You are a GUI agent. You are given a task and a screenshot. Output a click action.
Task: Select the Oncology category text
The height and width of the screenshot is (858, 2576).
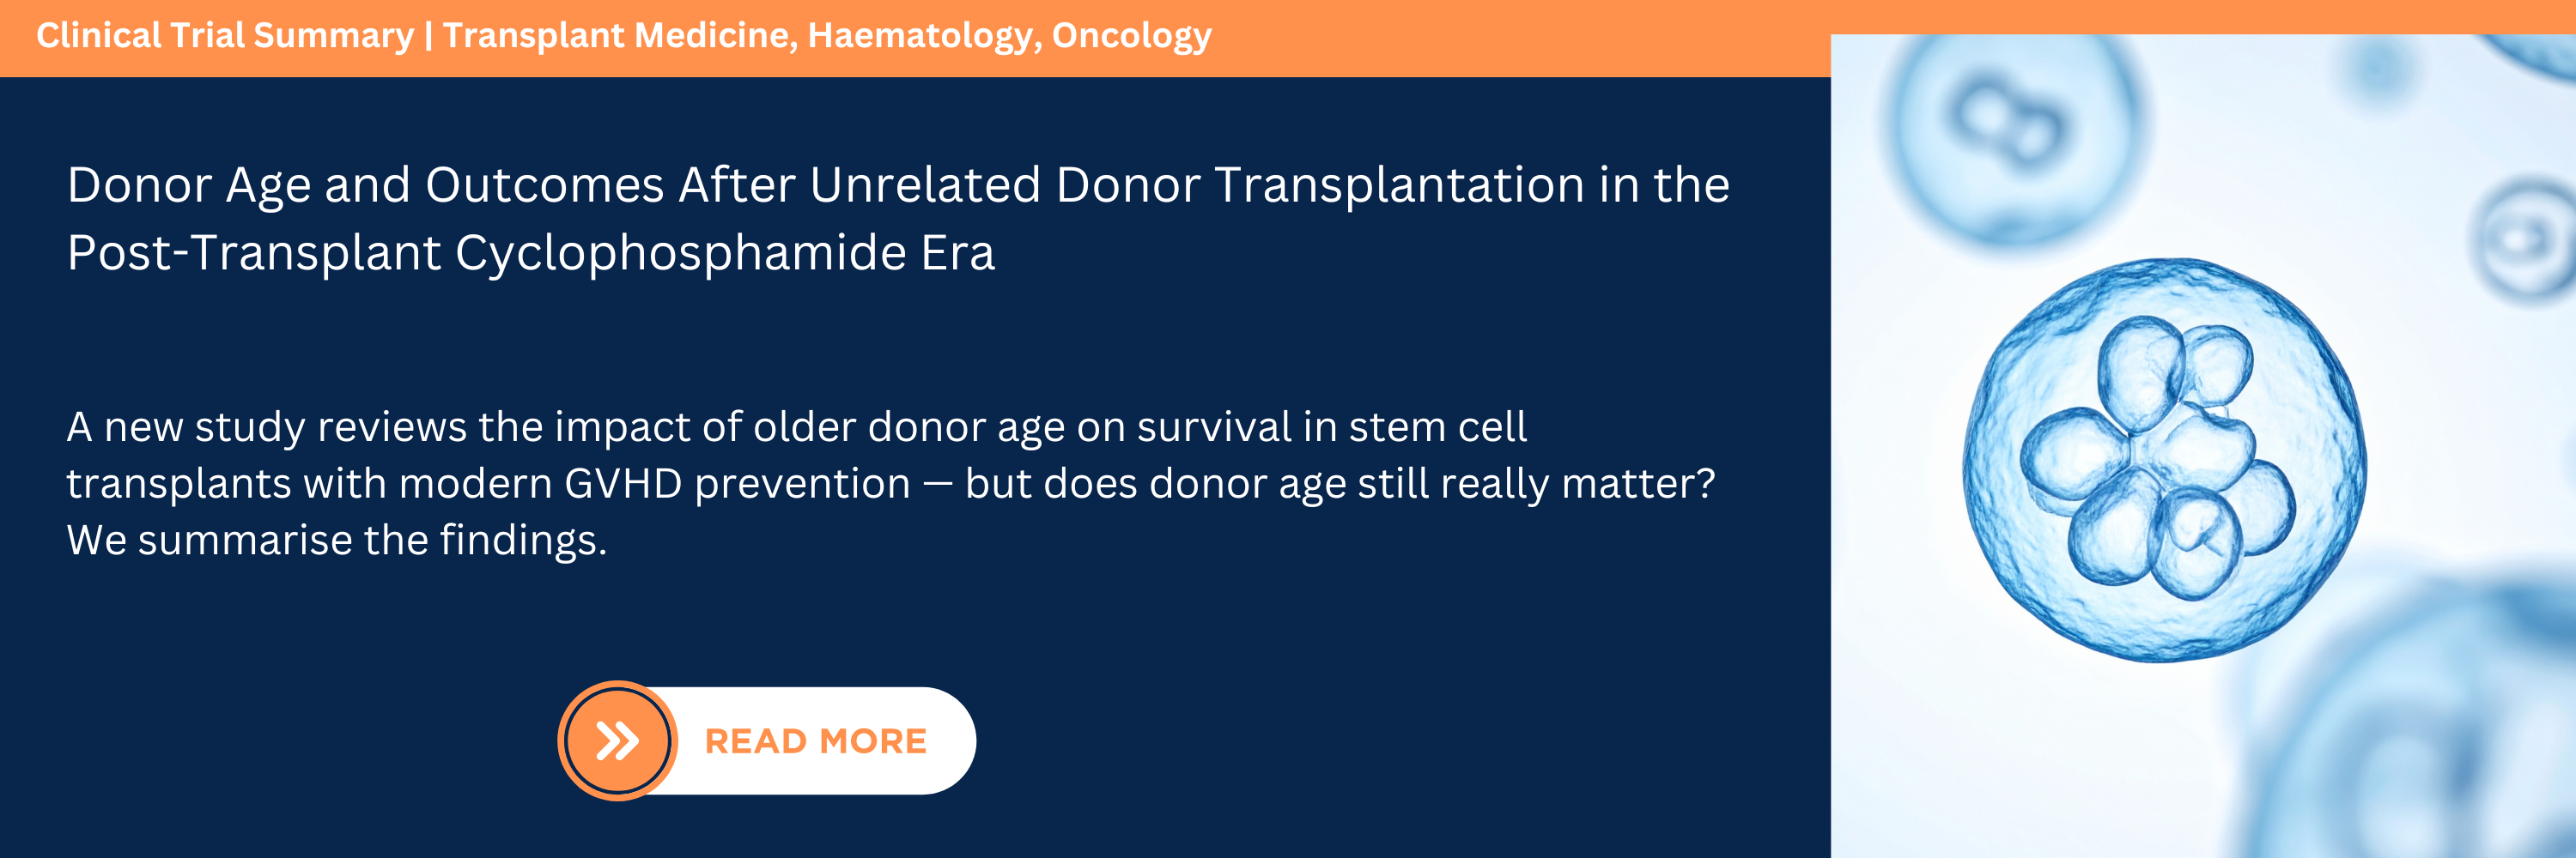[1131, 36]
